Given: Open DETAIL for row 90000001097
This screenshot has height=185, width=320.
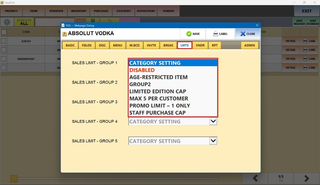Looking at the screenshot, I should (291, 59).
